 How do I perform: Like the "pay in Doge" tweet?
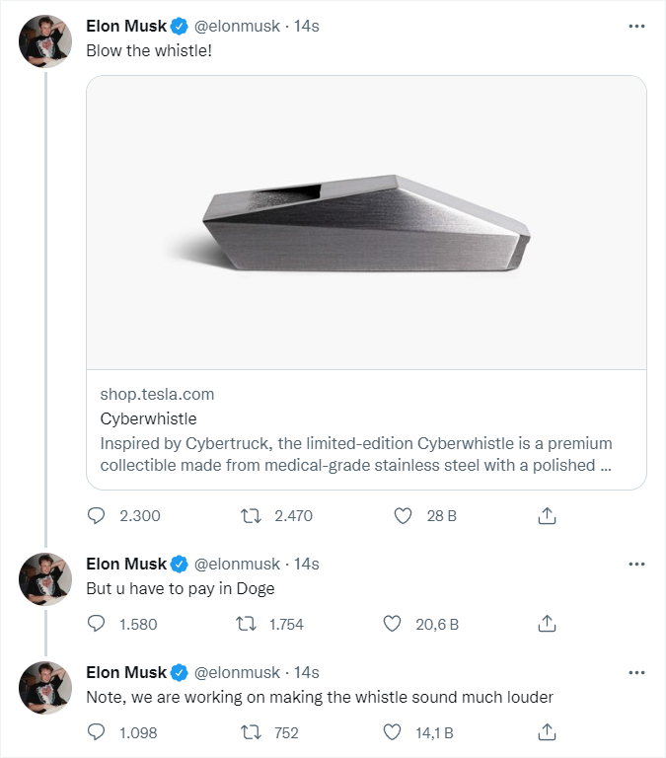392,624
